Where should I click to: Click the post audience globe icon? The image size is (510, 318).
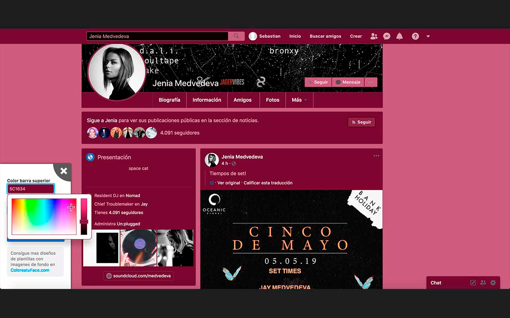click(234, 163)
